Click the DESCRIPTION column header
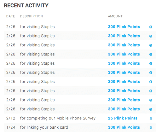This screenshot has height=134, width=156. 32,16
